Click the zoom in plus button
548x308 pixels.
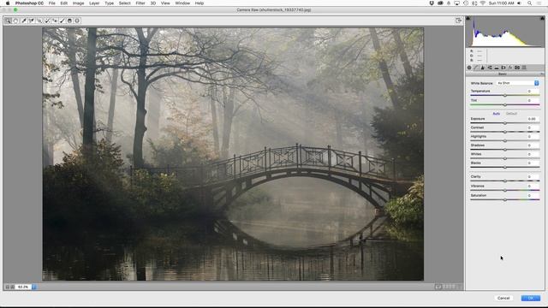point(13,287)
